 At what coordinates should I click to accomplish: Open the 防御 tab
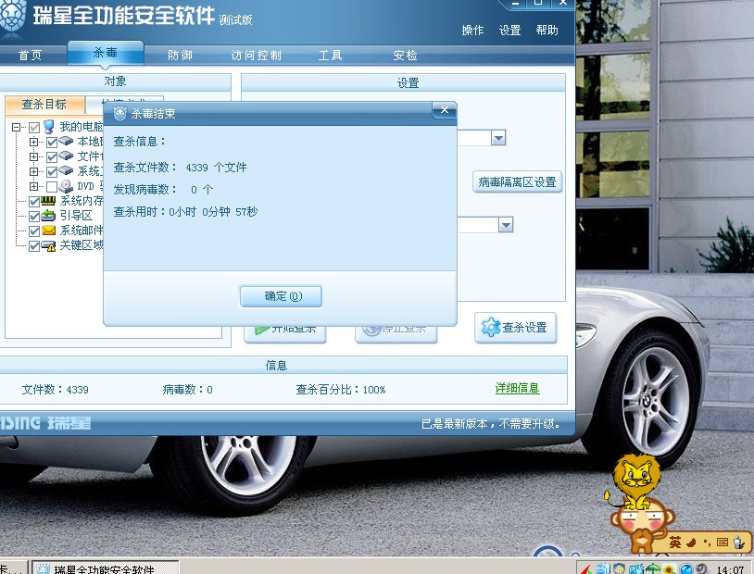click(180, 56)
